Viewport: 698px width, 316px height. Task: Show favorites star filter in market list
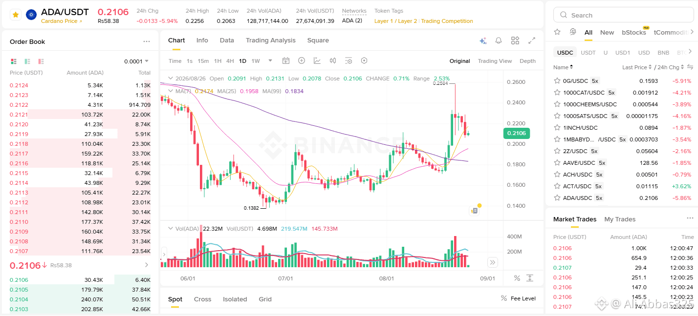[x=557, y=32]
